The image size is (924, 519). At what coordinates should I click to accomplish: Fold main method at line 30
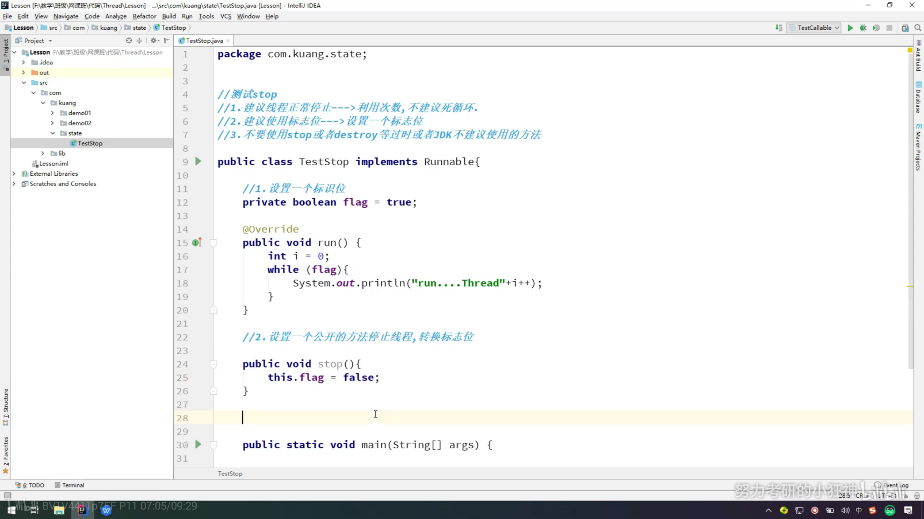coord(213,445)
